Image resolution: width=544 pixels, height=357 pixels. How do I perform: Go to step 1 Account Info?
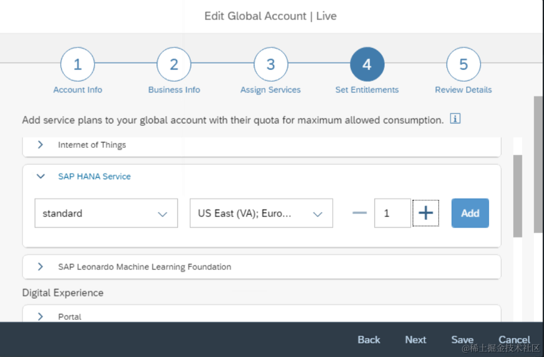click(x=77, y=65)
